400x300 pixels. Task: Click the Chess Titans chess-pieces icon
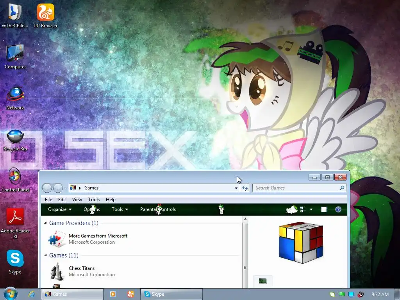[x=57, y=271]
